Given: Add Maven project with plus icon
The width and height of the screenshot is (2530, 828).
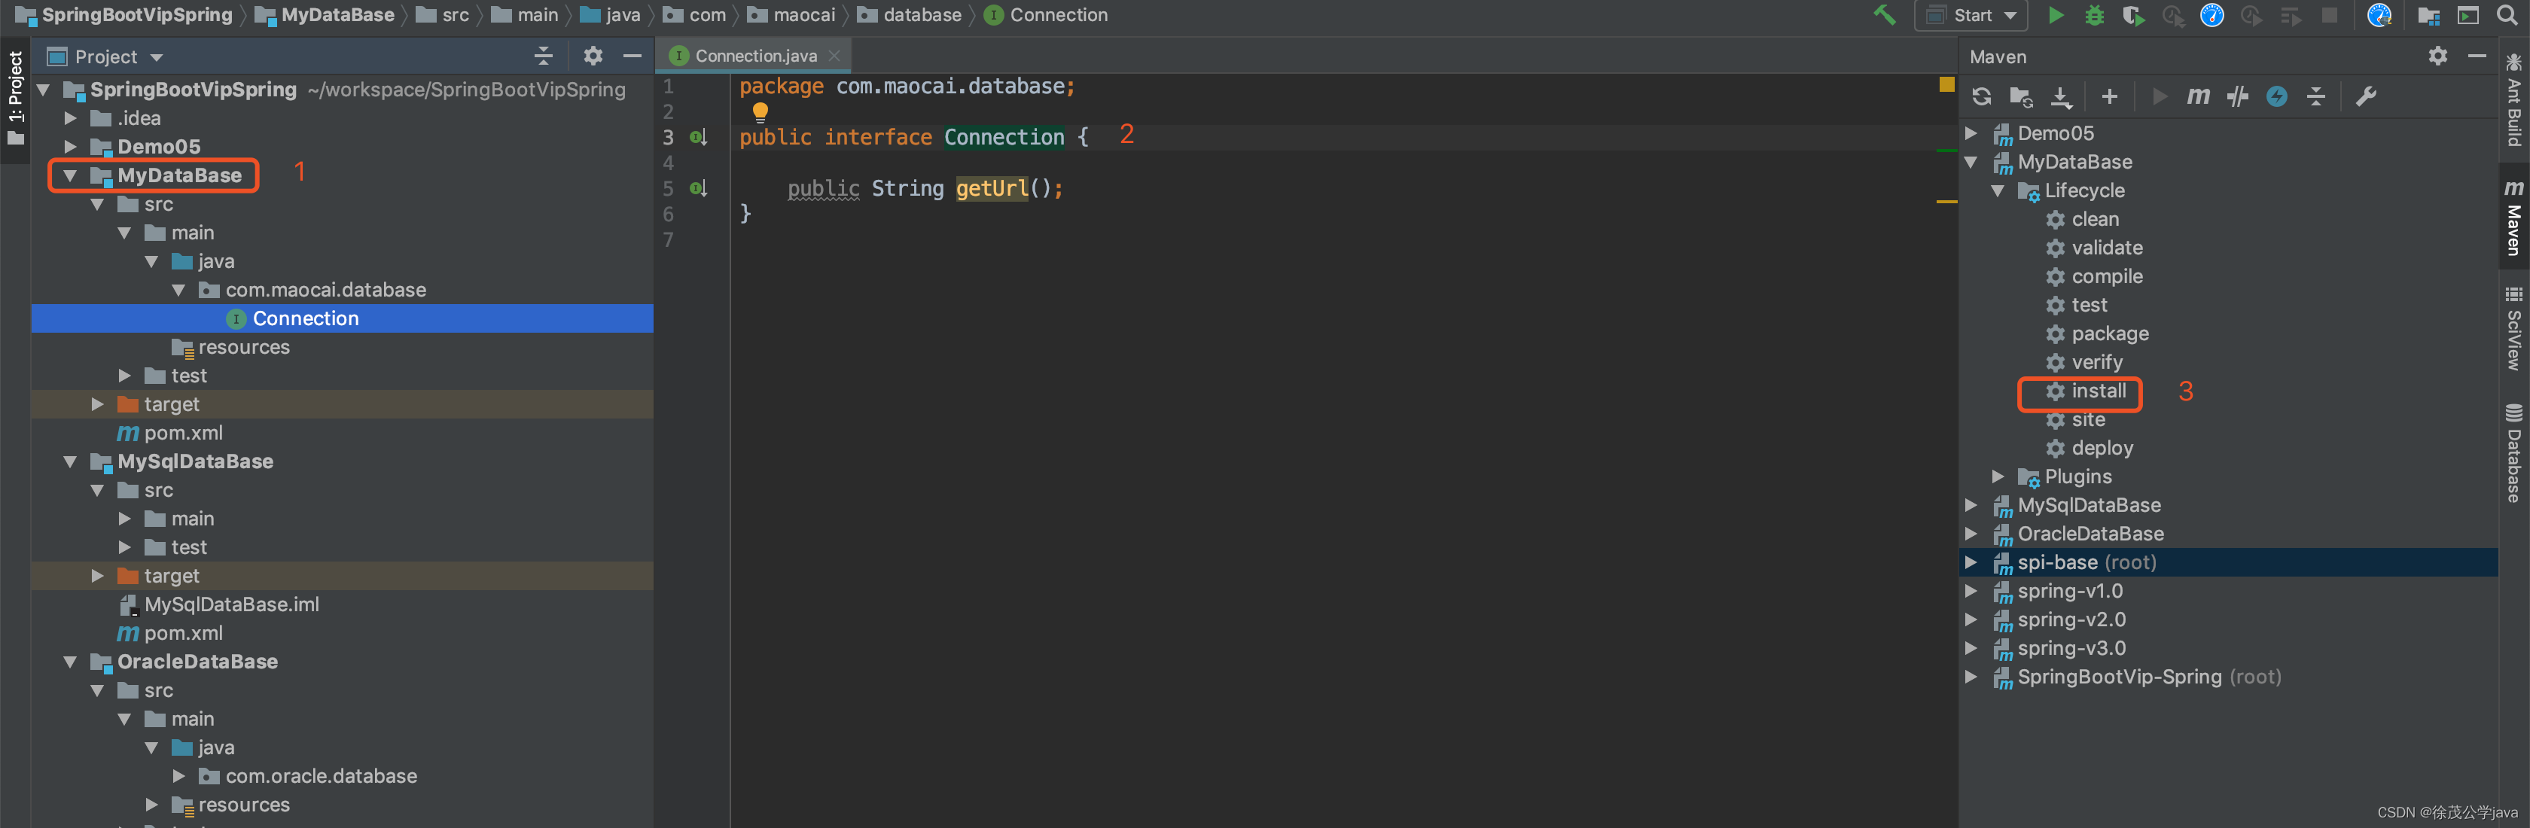Looking at the screenshot, I should point(2108,96).
